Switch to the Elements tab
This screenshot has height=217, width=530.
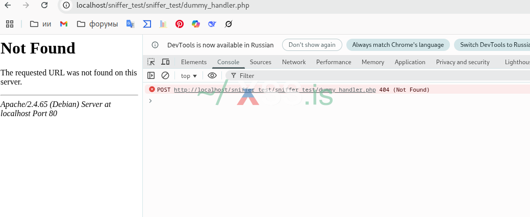[194, 62]
